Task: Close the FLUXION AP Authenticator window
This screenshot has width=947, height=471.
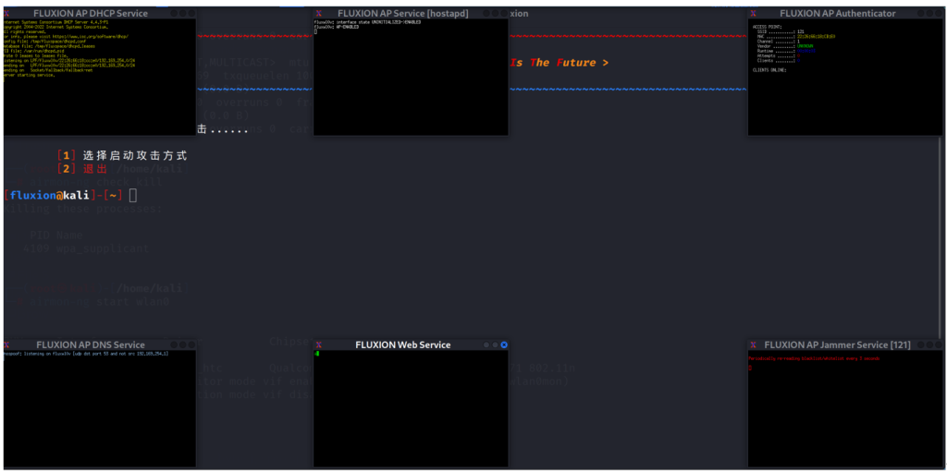Action: click(938, 13)
